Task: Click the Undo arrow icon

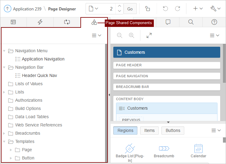Action: pyautogui.click(x=165, y=9)
